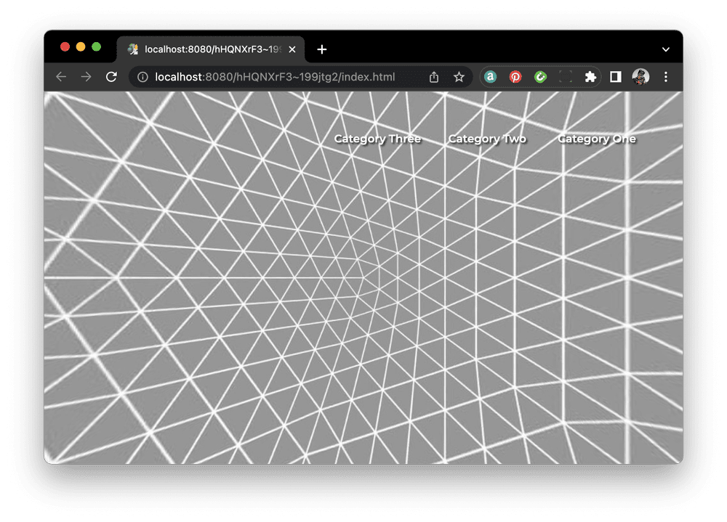Minimize the window with the yellow button

81,46
